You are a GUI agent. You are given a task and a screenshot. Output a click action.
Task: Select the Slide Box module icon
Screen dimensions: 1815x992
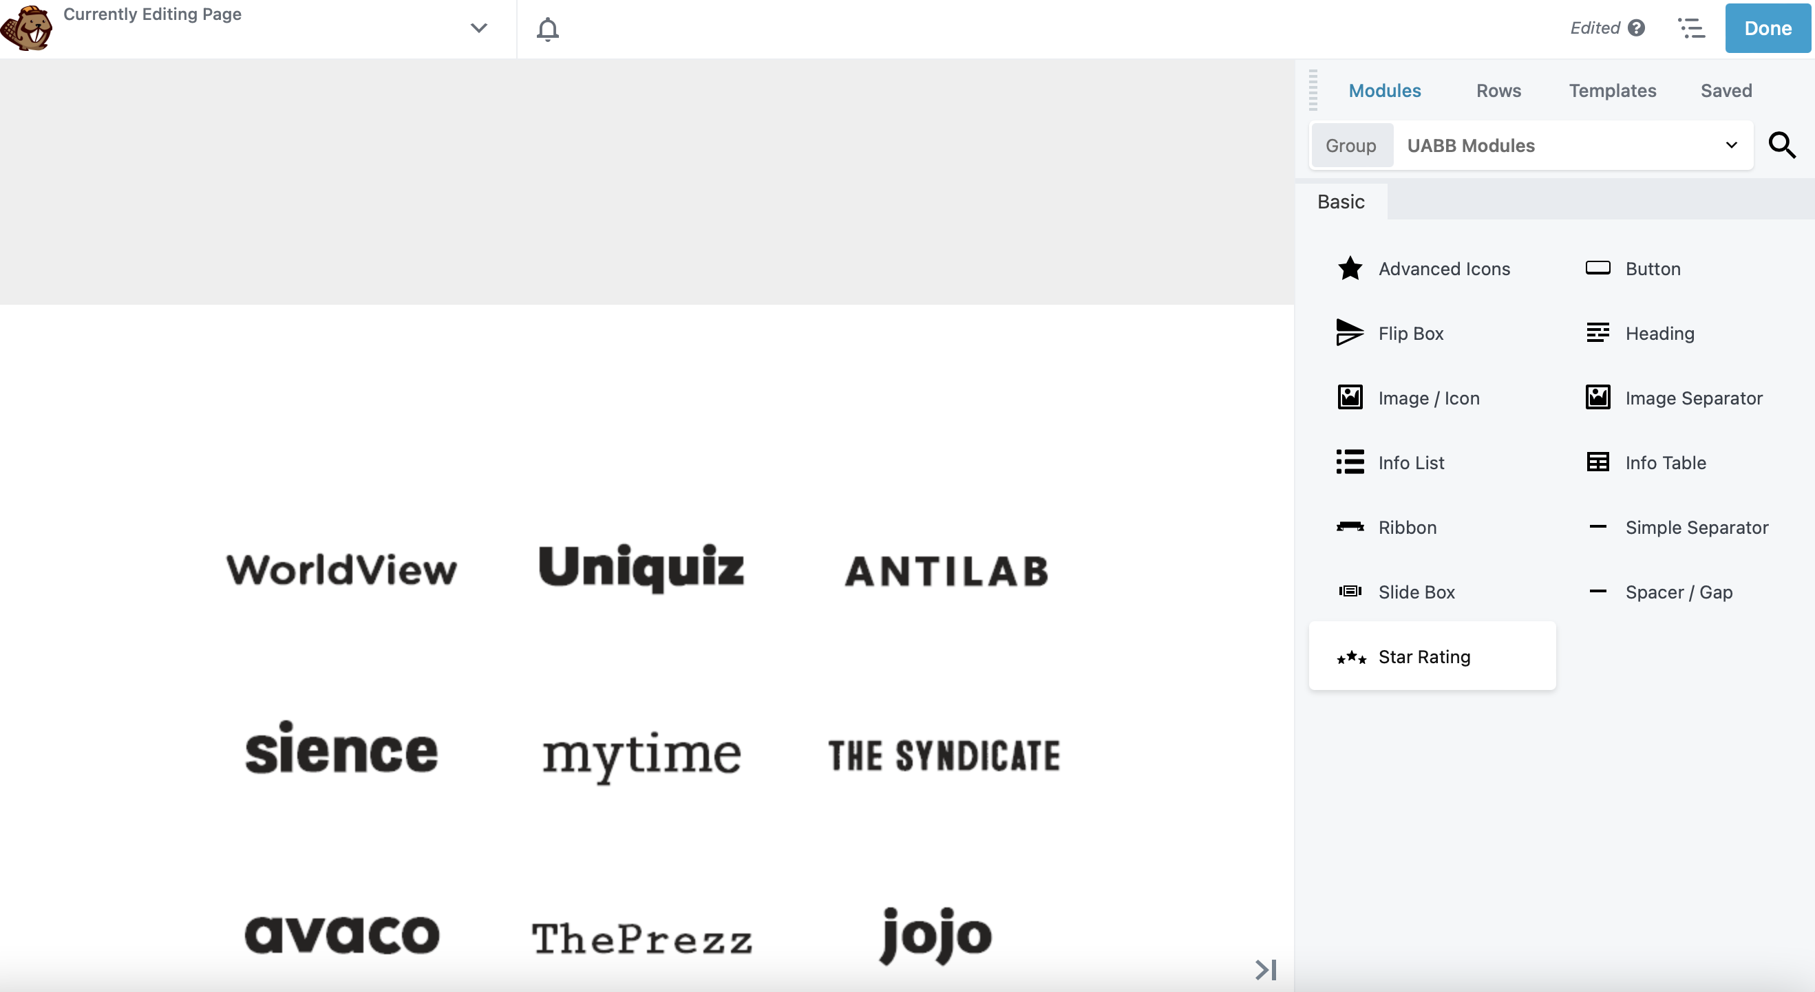click(x=1350, y=592)
